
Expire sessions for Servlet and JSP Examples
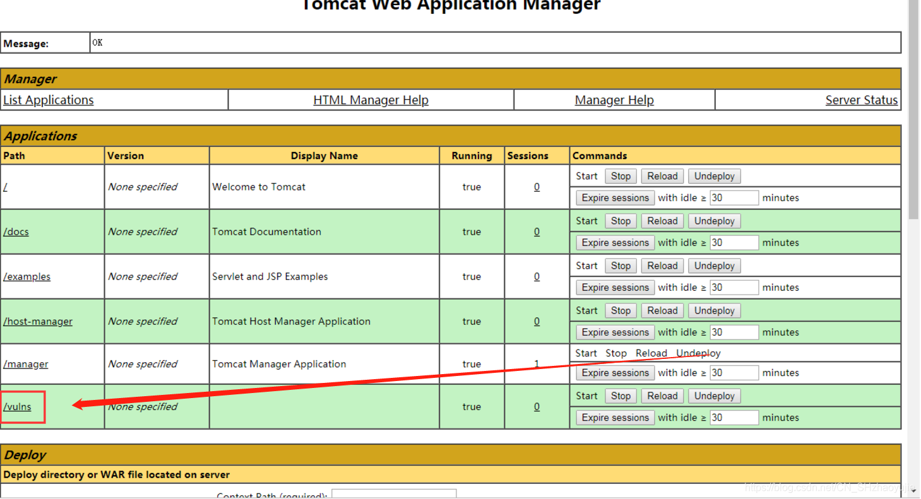(615, 287)
